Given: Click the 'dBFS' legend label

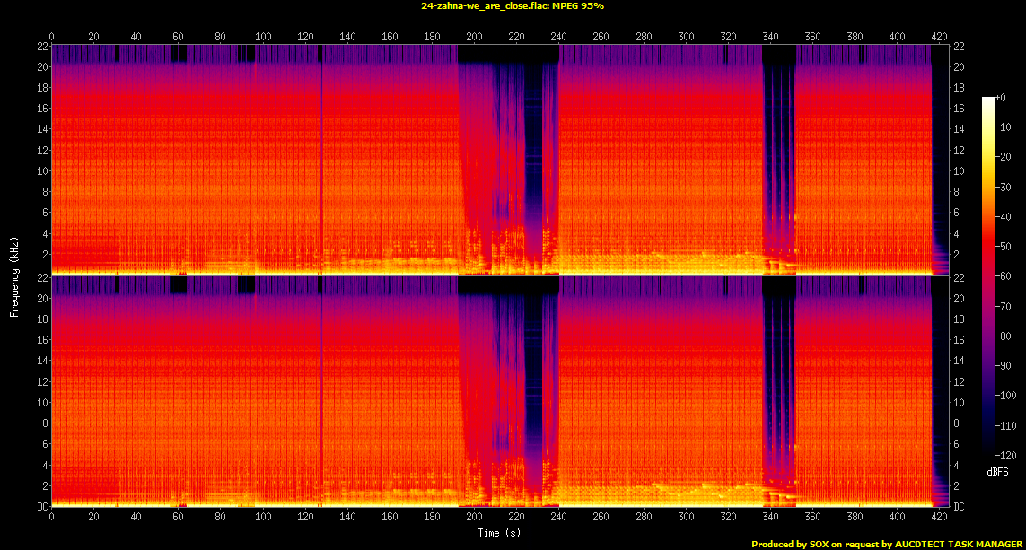Looking at the screenshot, I should click(998, 472).
